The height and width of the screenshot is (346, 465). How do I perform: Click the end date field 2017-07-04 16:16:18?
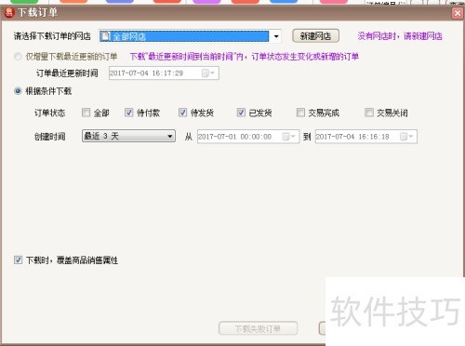coord(366,137)
